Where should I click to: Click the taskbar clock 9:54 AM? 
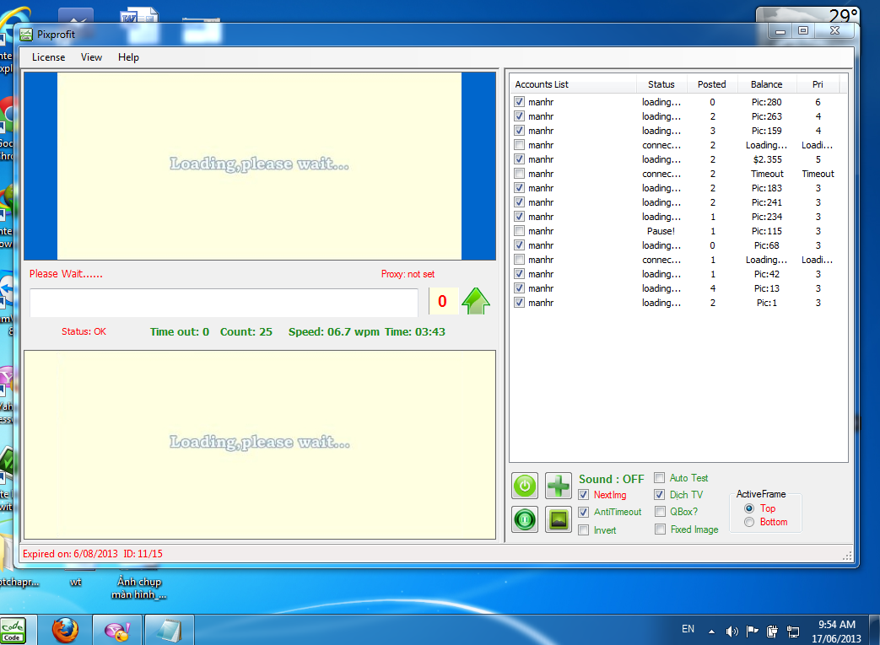836,624
